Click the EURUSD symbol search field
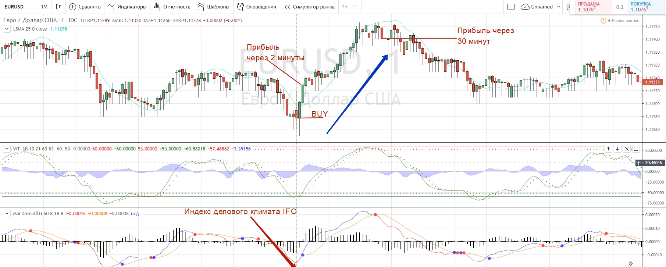Viewport: 666px width, 267px height. tap(17, 7)
